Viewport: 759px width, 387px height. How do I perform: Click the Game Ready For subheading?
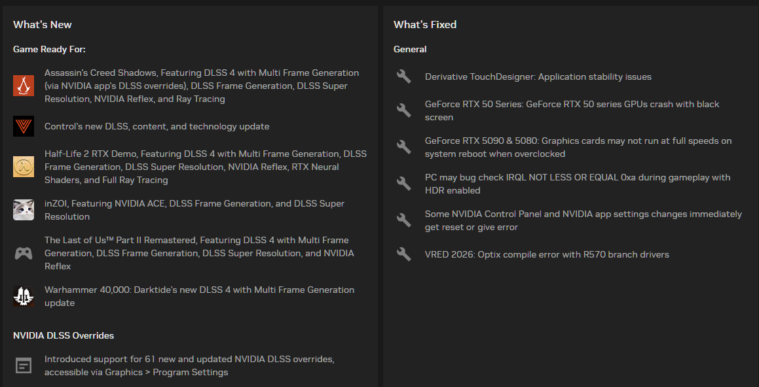(49, 49)
